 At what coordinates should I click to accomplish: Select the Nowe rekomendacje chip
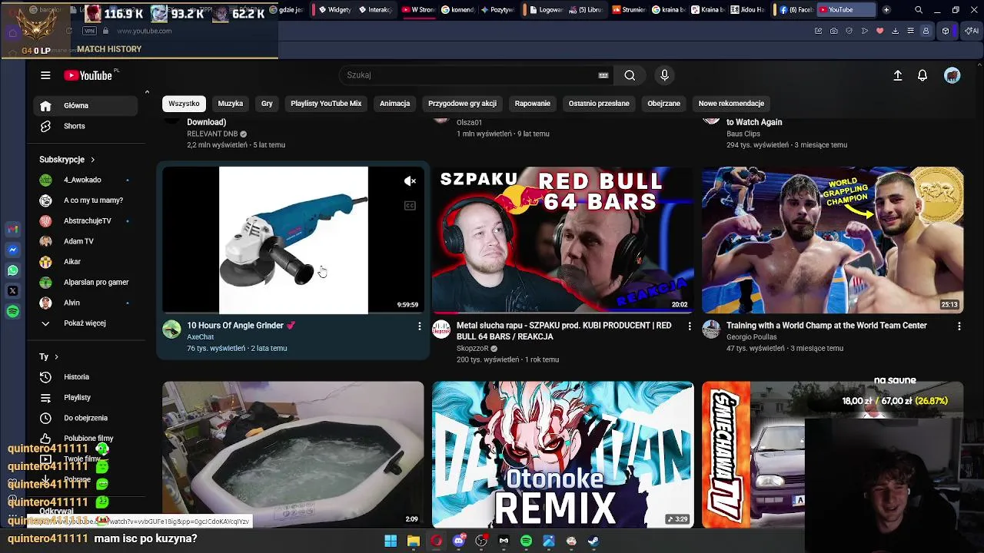tap(731, 103)
